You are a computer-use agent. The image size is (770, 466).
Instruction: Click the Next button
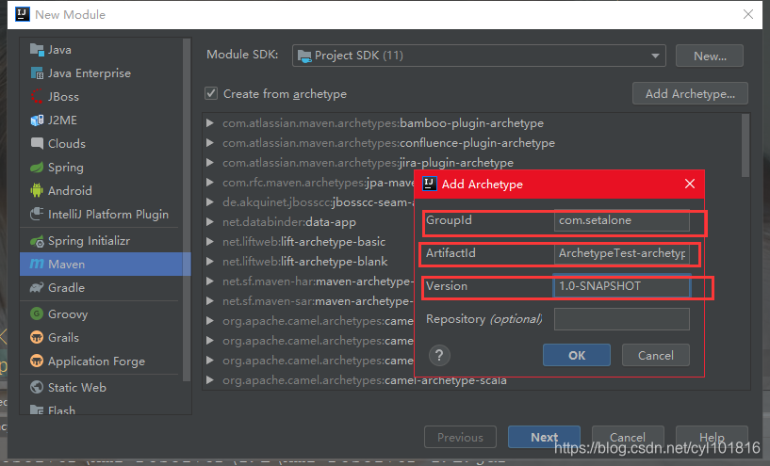(544, 437)
